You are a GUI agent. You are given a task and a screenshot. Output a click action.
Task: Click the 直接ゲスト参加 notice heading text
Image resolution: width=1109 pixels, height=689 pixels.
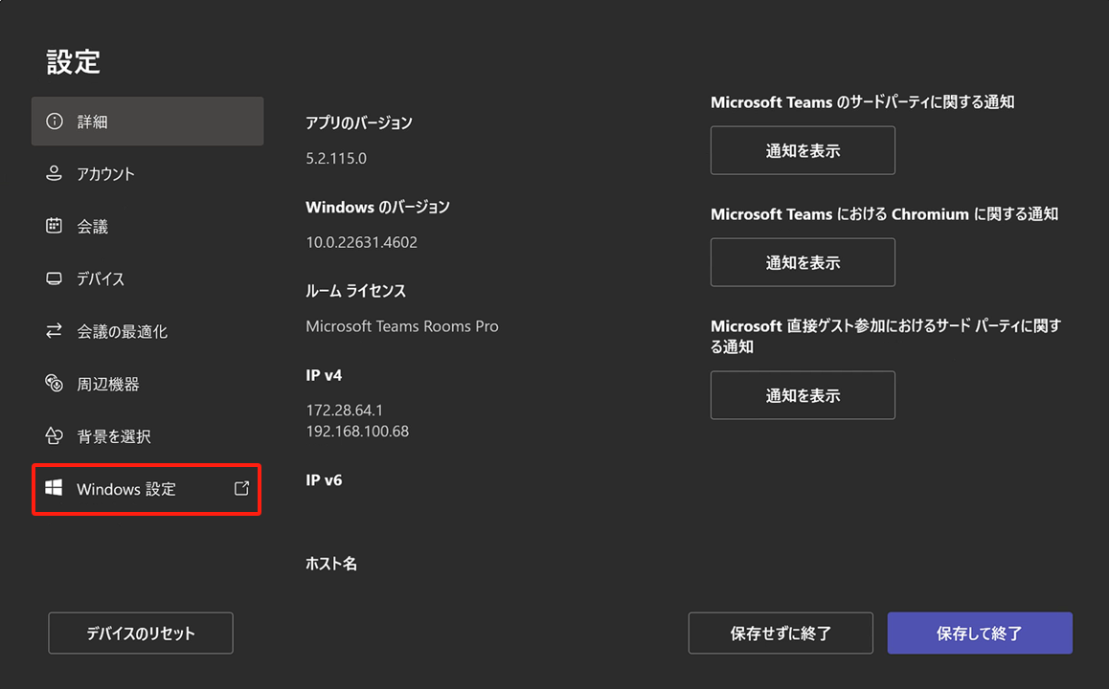pyautogui.click(x=886, y=337)
